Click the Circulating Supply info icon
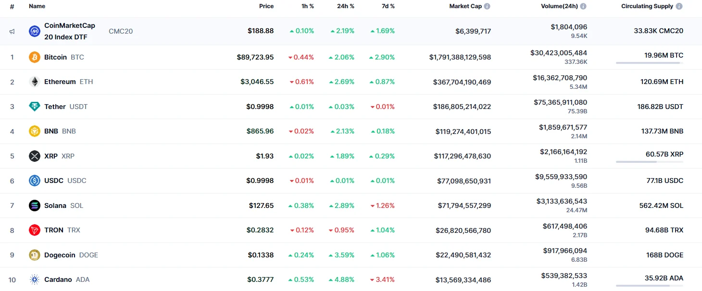 tap(679, 6)
